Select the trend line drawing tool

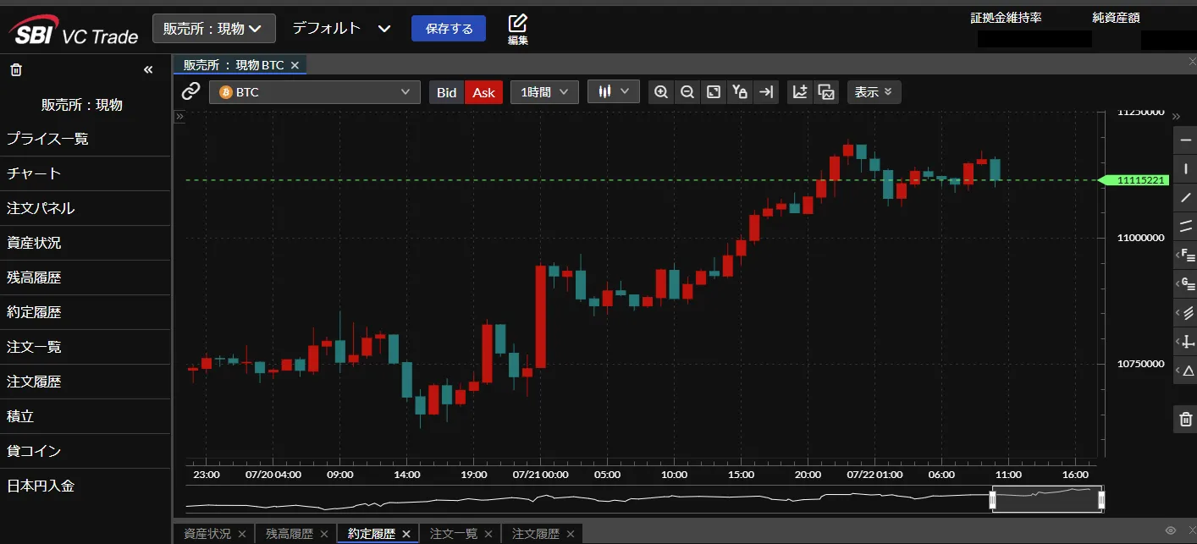click(1186, 197)
